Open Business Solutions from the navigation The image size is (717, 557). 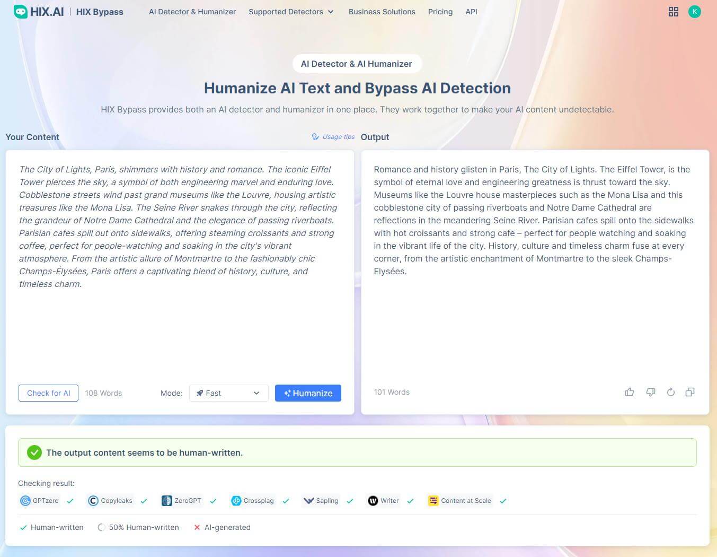(382, 12)
